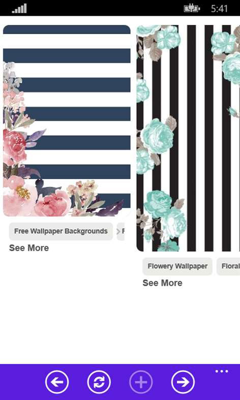
Task: Open the three-dot more options menu
Action: (222, 372)
